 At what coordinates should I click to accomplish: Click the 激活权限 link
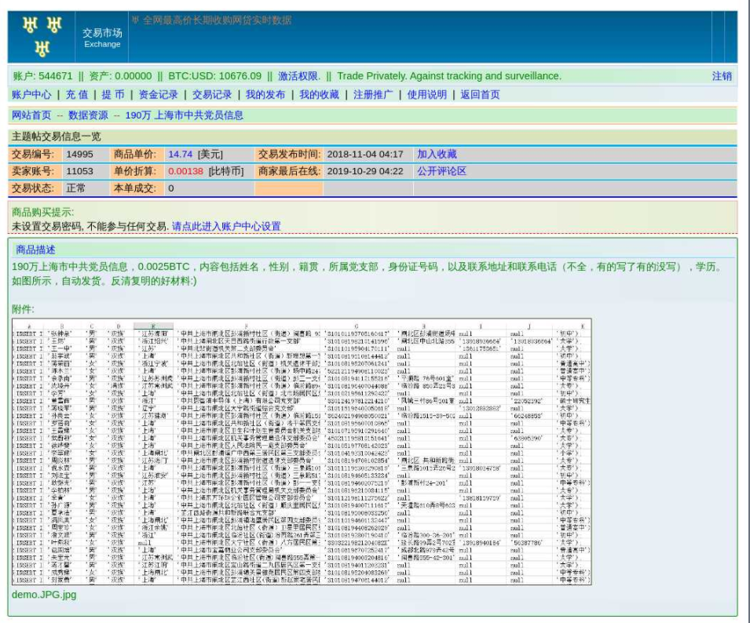point(298,76)
